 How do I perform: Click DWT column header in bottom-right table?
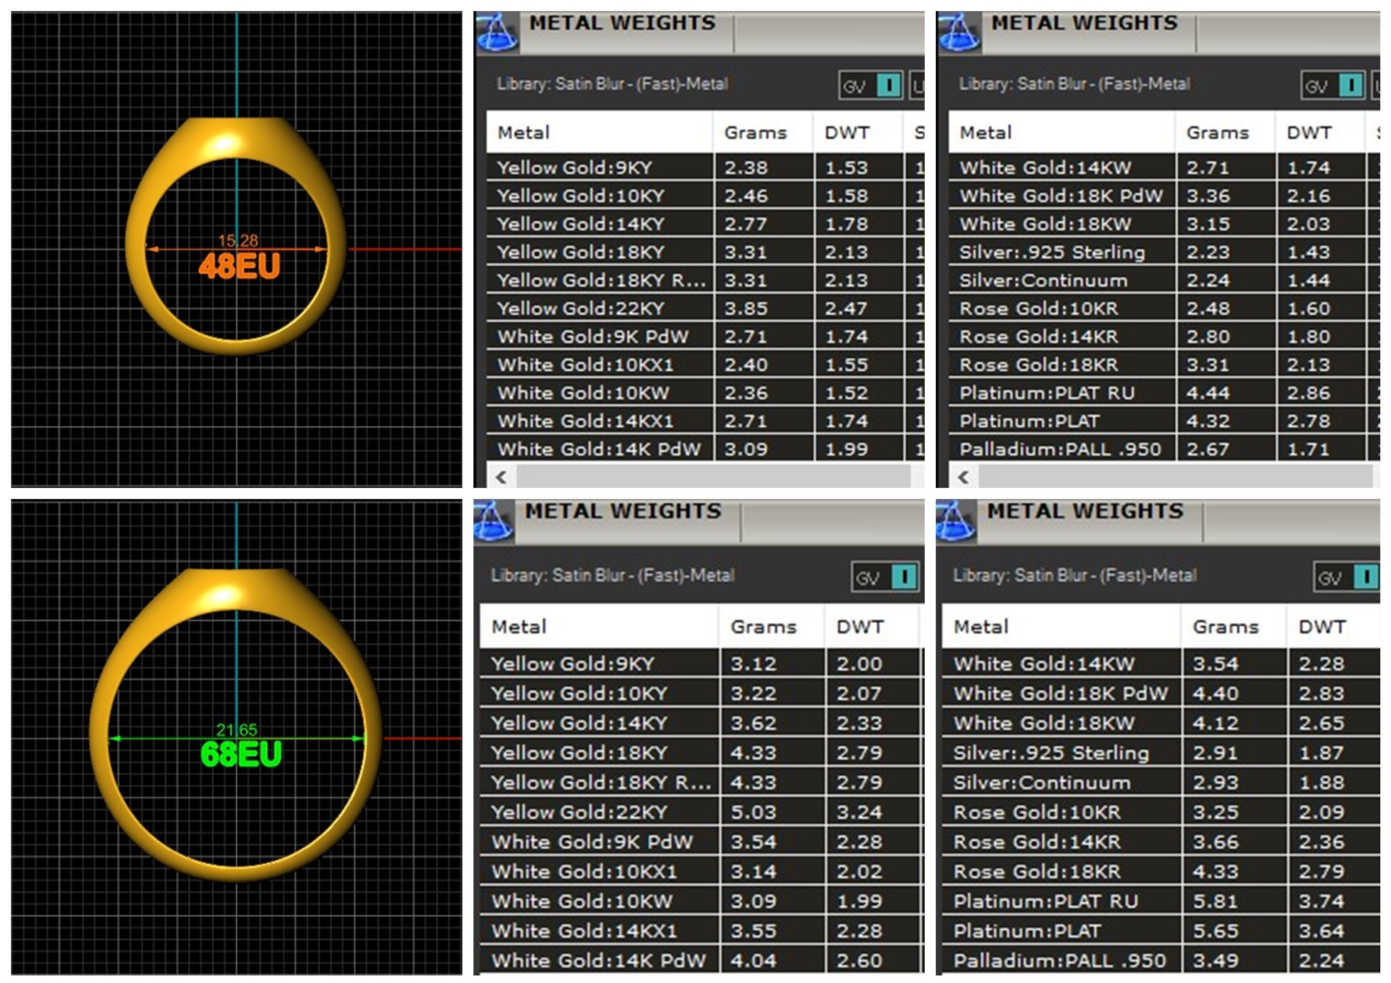click(1322, 626)
